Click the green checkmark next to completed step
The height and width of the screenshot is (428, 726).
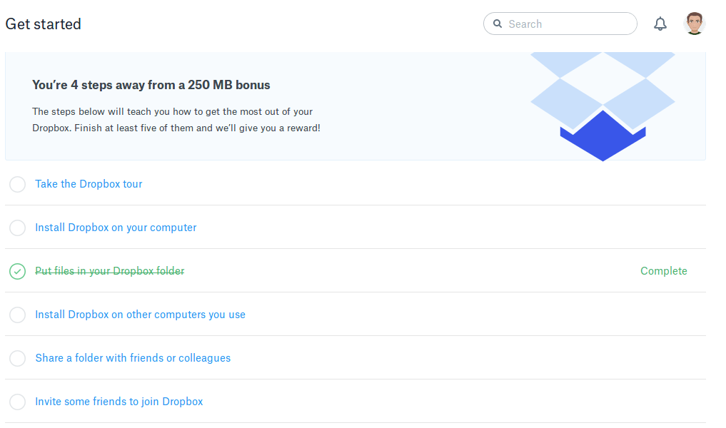click(17, 271)
